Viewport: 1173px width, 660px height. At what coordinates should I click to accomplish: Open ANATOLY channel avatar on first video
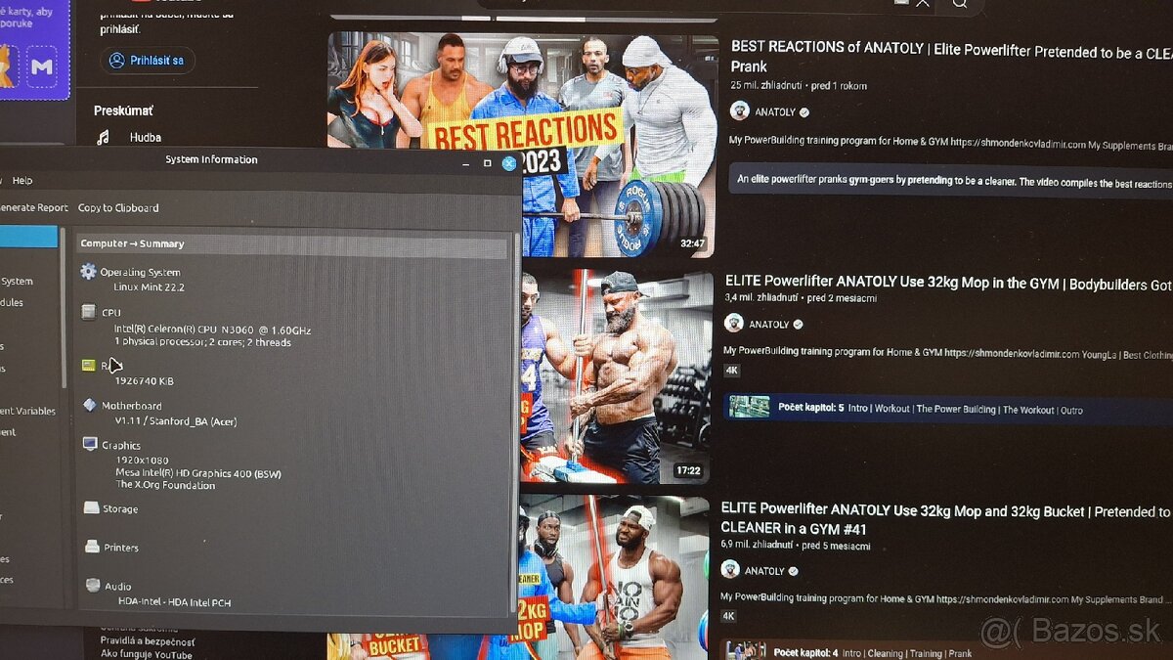[x=740, y=111]
